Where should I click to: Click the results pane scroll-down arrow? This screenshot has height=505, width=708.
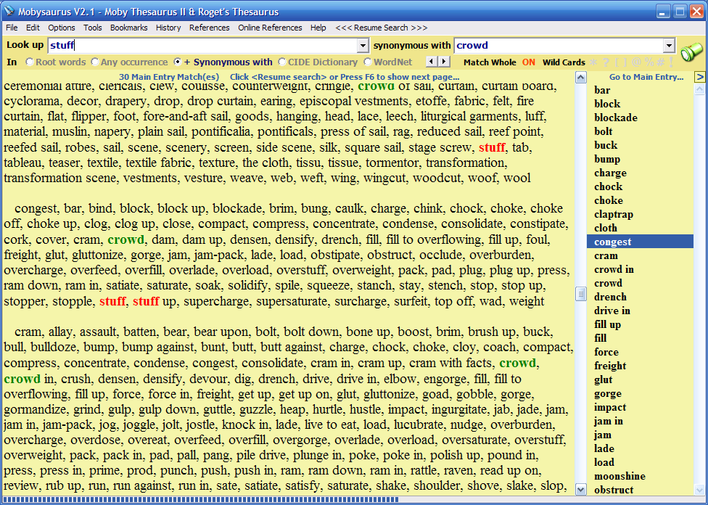(581, 490)
